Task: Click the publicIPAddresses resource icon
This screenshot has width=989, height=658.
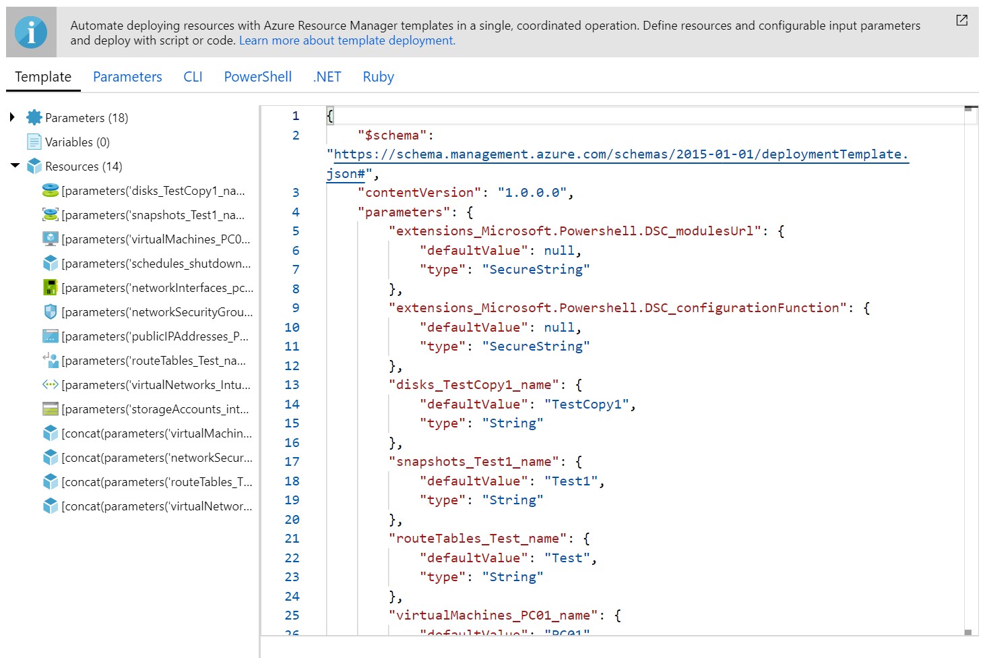Action: (51, 336)
